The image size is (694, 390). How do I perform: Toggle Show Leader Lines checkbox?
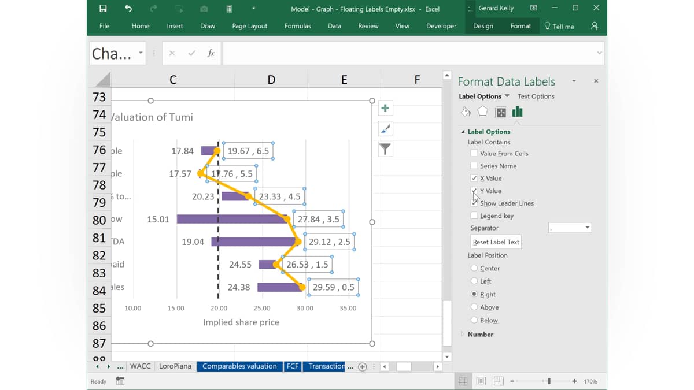474,203
